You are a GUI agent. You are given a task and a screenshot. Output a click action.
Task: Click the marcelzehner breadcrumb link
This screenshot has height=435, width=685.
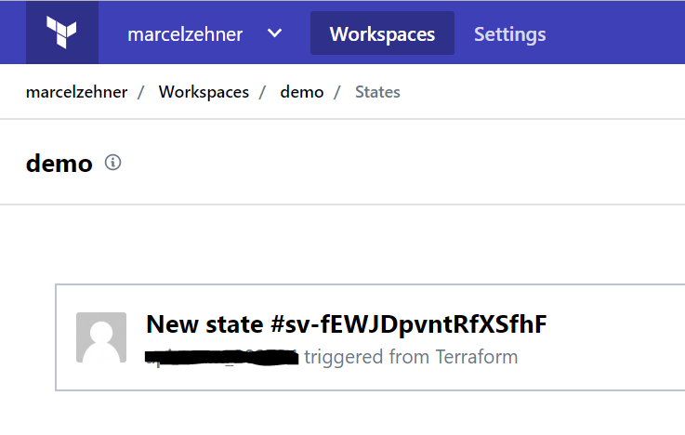coord(76,92)
